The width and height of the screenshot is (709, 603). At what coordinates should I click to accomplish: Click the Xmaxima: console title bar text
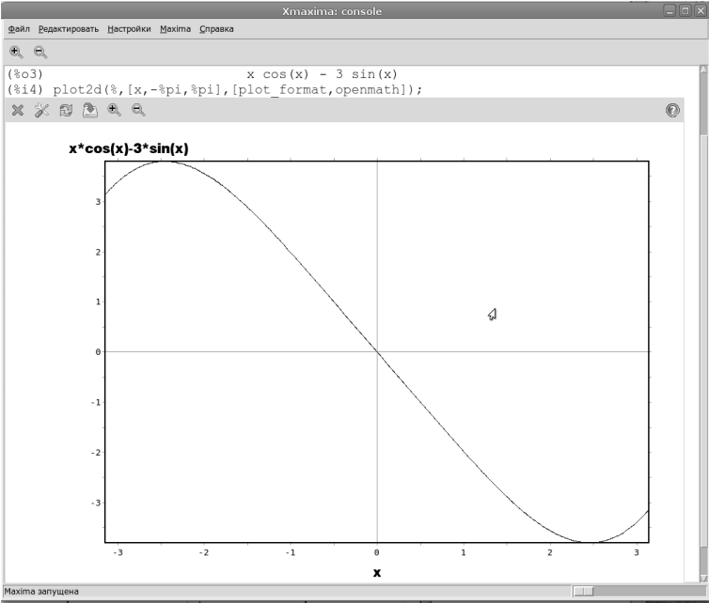point(332,11)
